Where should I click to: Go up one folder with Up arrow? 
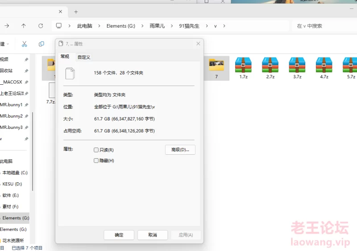pyautogui.click(x=24, y=26)
